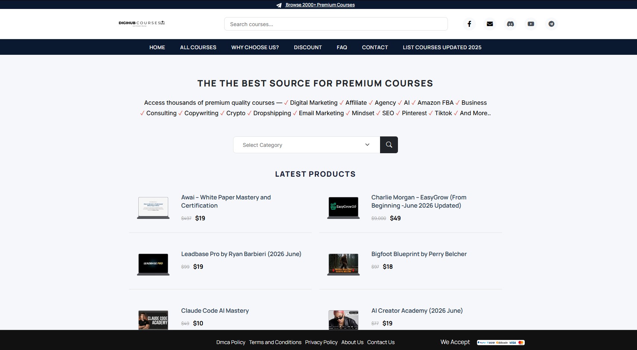Click the Telegram circle icon in header

[x=551, y=24]
